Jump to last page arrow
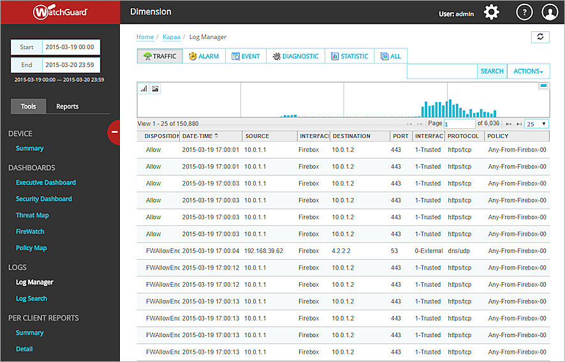The image size is (565, 362). point(518,124)
